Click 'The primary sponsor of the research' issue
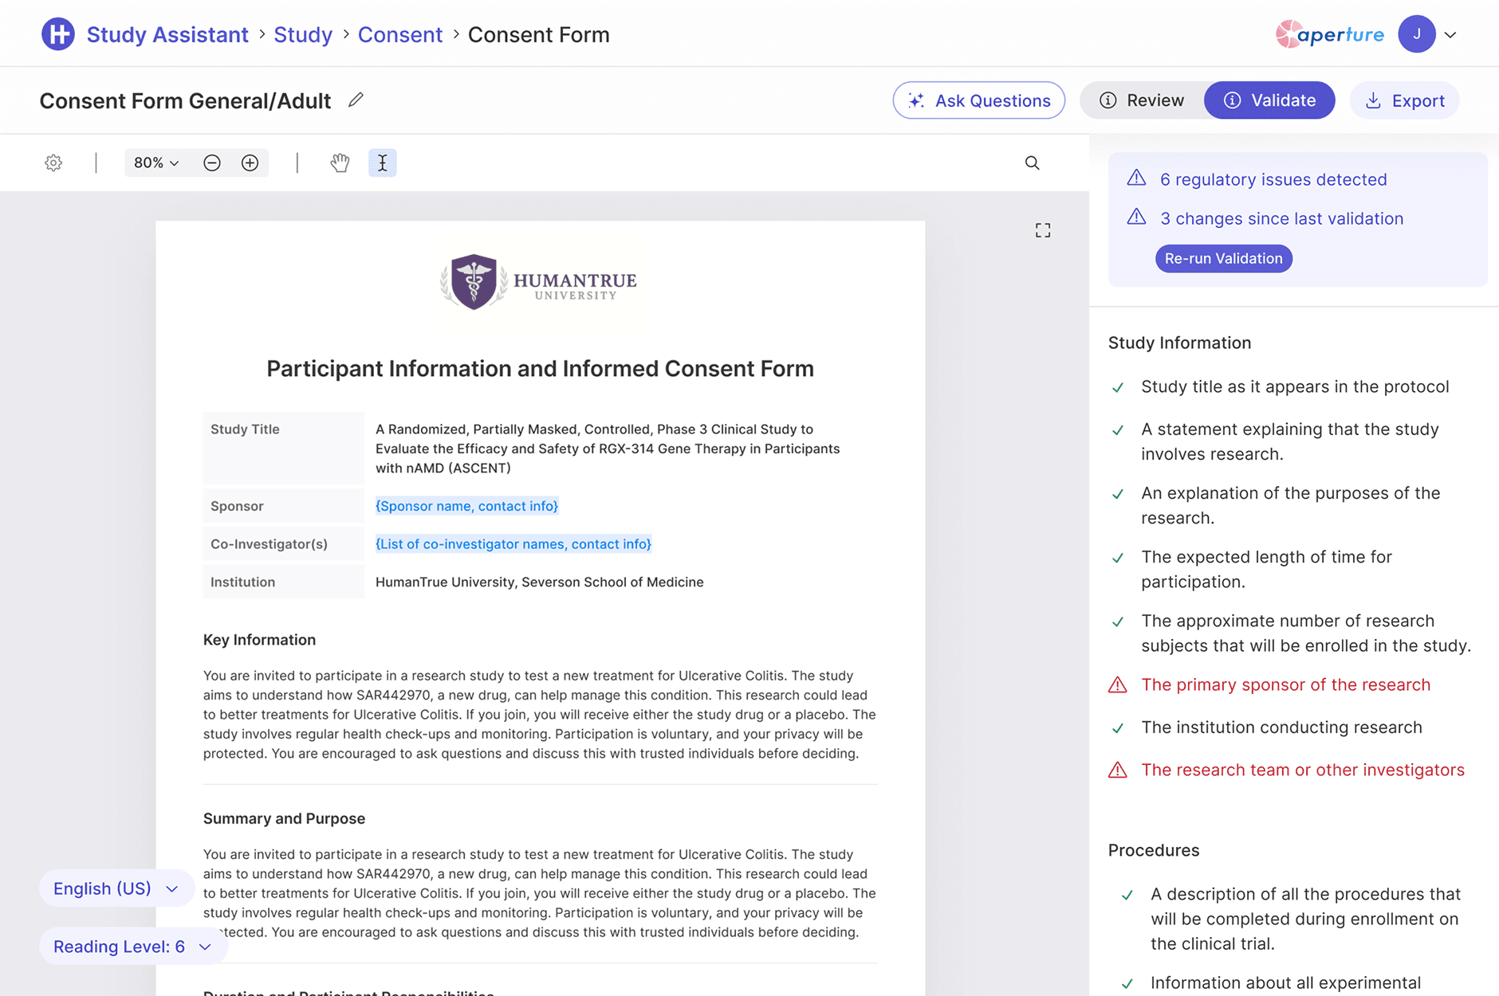This screenshot has width=1499, height=996. tap(1285, 685)
